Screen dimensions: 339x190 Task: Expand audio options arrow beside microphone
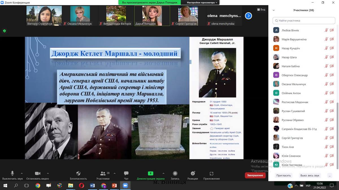coord(22,173)
